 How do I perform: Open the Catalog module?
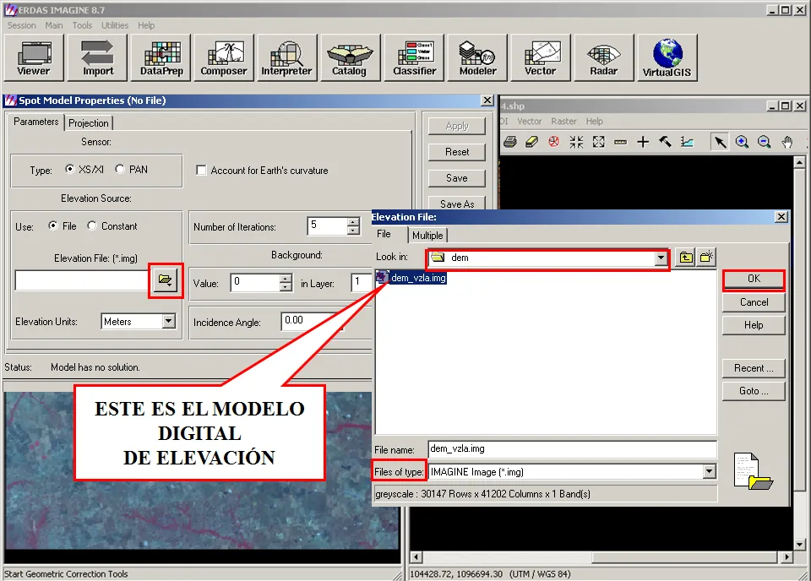(350, 57)
